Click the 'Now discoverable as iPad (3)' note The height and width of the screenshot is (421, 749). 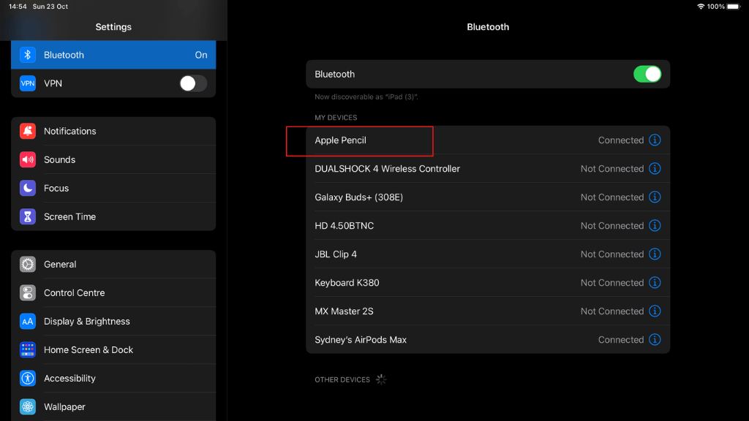(366, 97)
